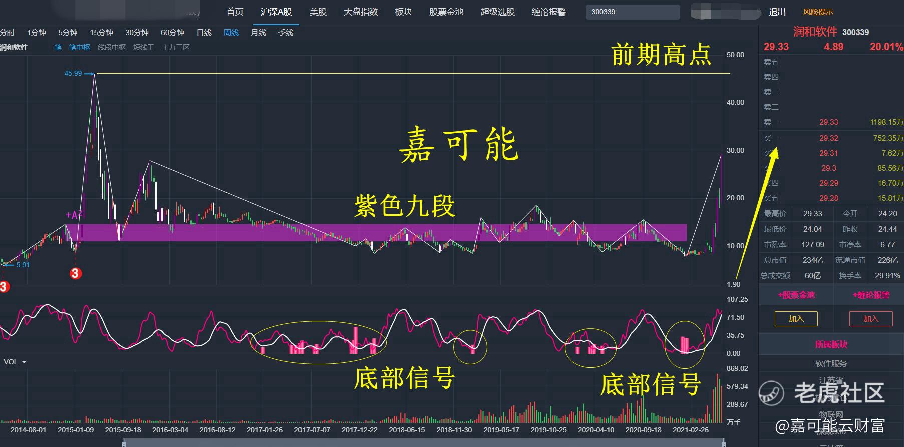Open the 软件服务 sector entry
Viewport: 904px width, 447px height.
(831, 363)
